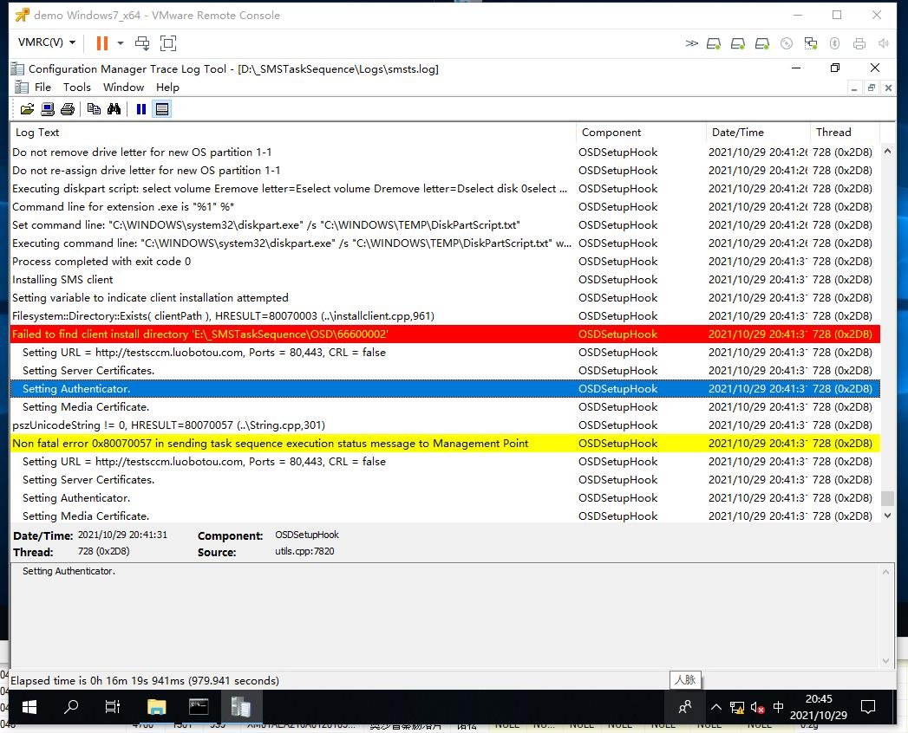This screenshot has width=908, height=733.
Task: Open the Window menu
Action: pos(123,87)
